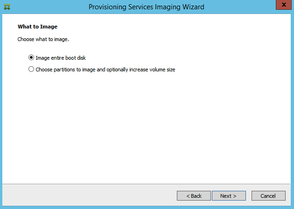Viewport: 294px width, 209px height.
Task: Select the Choose partitions to image radio button
Action: tap(31, 69)
